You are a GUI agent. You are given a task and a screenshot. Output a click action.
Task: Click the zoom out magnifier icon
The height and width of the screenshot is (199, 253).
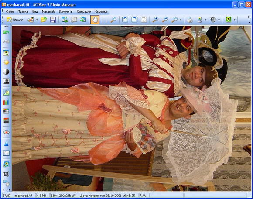pyautogui.click(x=165, y=20)
